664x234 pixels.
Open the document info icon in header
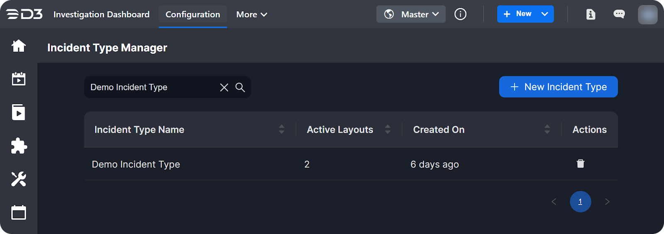point(591,15)
